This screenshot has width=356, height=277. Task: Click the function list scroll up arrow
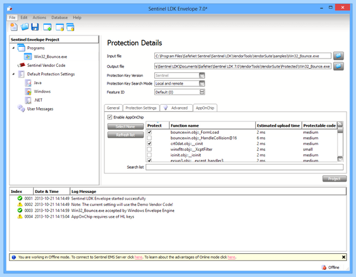coord(340,124)
